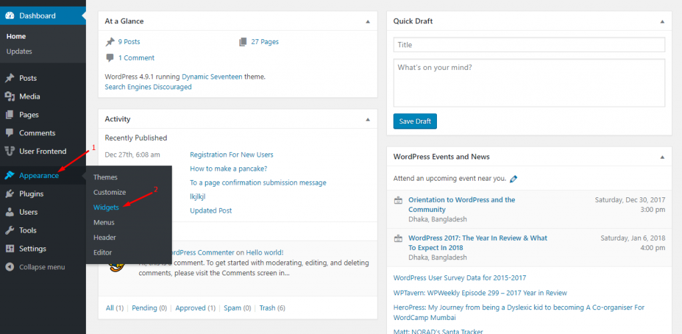The image size is (682, 334).
Task: Click the What's on your mind text area
Action: click(x=529, y=83)
